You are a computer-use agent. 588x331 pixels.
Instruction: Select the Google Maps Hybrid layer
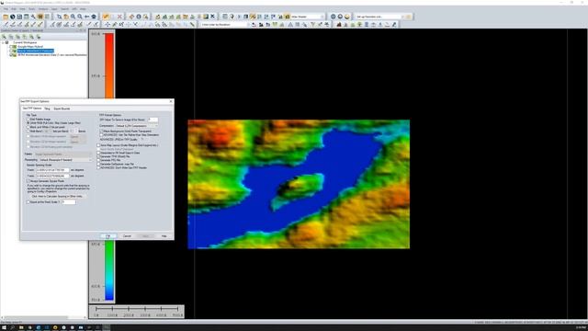[30, 47]
